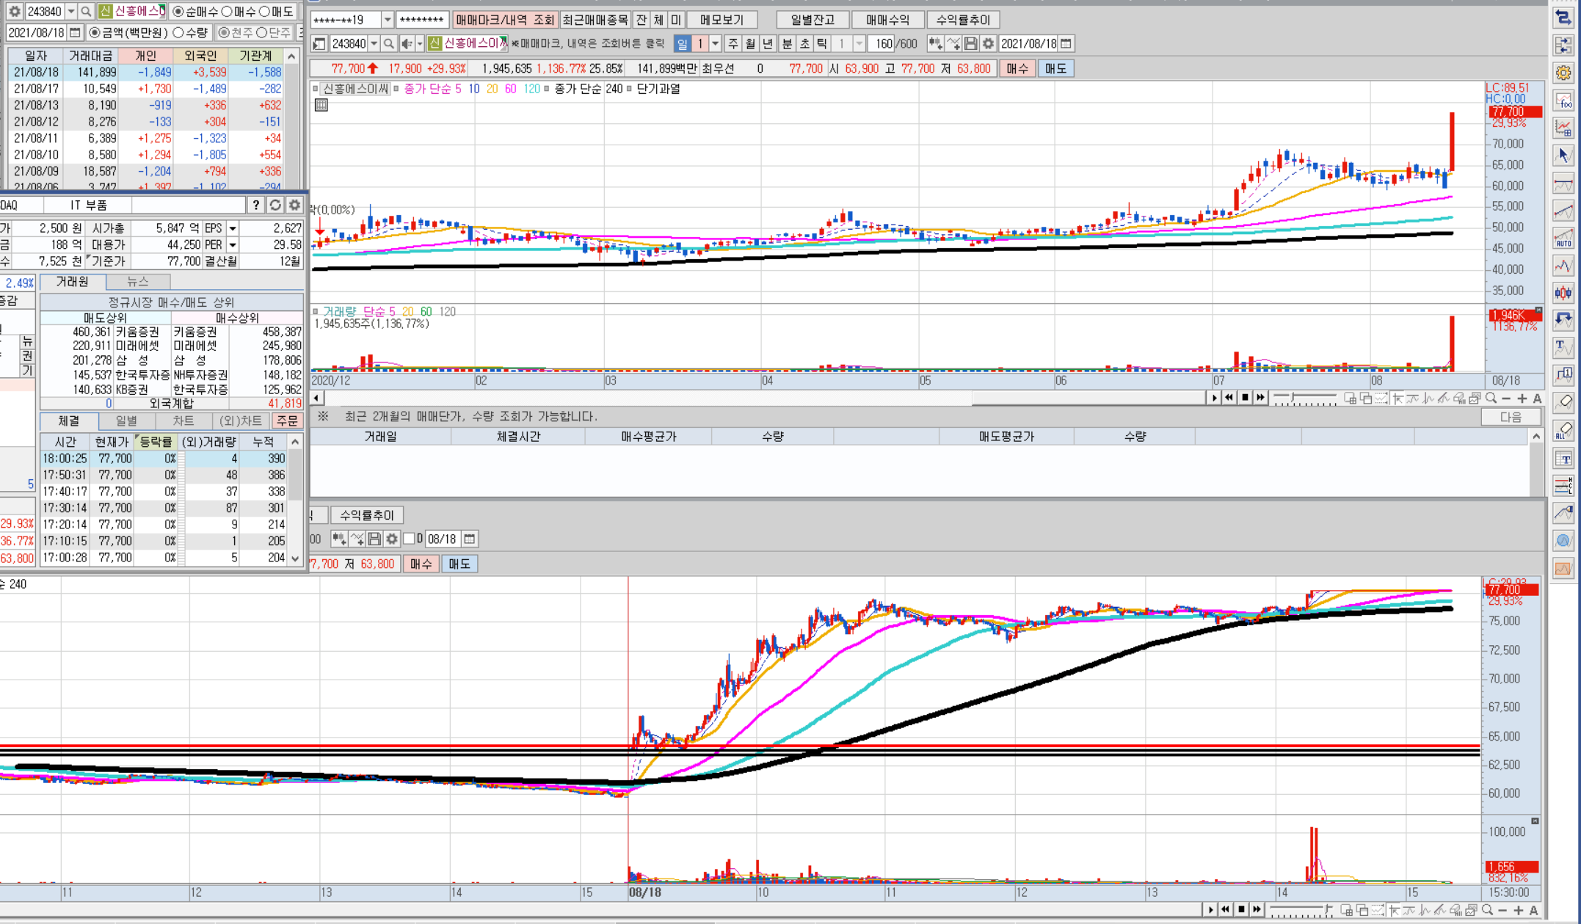Screen dimensions: 1581x924
Task: Toggle daily '일' period button
Action: pyautogui.click(x=683, y=44)
